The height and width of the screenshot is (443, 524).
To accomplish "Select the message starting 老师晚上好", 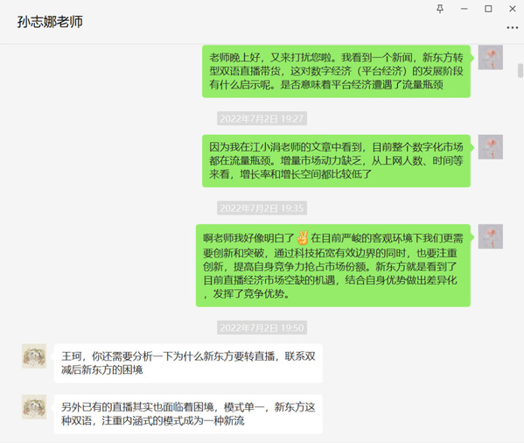I will (x=336, y=71).
